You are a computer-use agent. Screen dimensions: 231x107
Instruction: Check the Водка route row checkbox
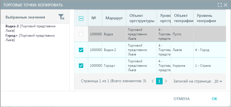tap(81, 34)
